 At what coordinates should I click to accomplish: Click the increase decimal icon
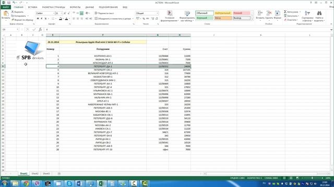click(153, 19)
